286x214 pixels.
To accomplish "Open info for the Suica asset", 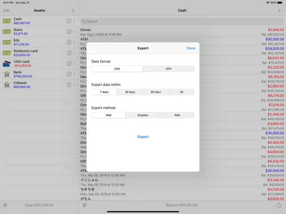I will pos(69,32).
